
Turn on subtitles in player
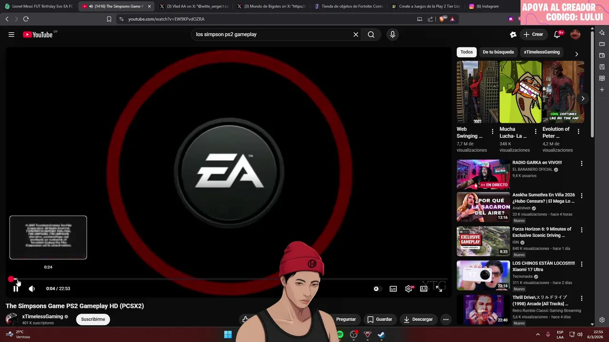point(393,289)
